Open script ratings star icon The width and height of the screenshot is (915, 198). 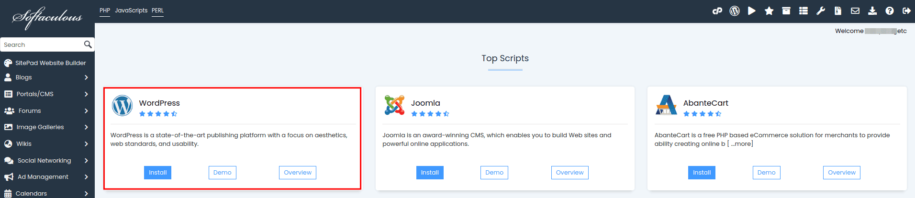769,11
